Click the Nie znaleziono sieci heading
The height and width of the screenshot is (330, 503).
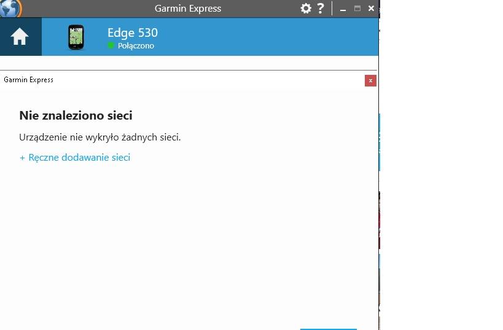point(76,115)
